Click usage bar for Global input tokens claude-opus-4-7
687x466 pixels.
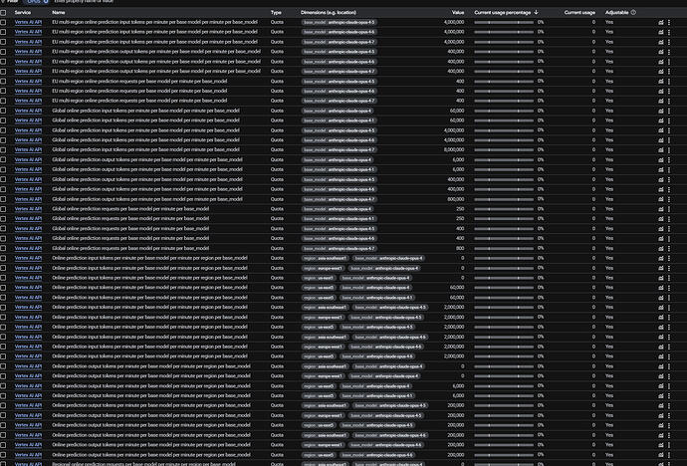(504, 149)
